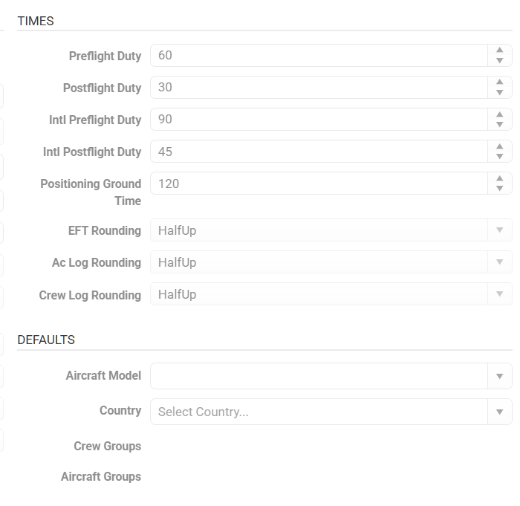
Task: Decrease Preflight Duty with down arrow
Action: click(x=499, y=61)
